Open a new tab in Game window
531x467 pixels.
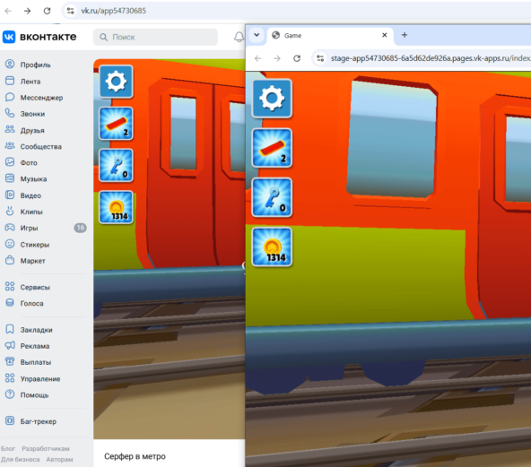pyautogui.click(x=405, y=35)
